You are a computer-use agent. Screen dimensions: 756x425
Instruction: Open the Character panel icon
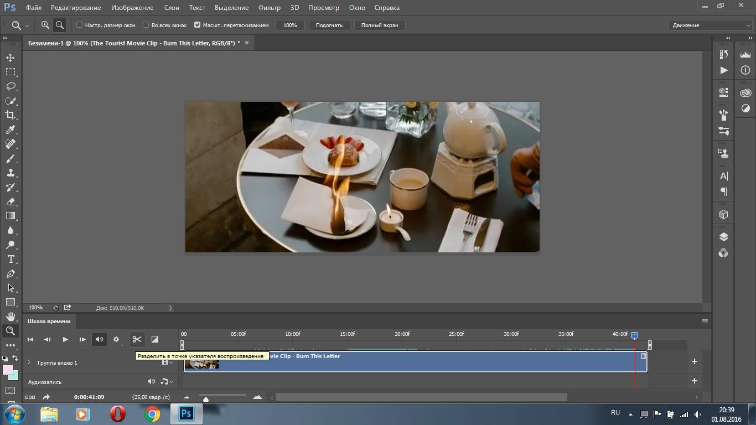723,176
